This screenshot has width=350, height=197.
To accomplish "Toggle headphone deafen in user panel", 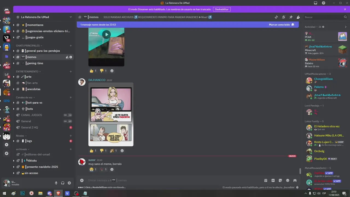I will tap(63, 183).
